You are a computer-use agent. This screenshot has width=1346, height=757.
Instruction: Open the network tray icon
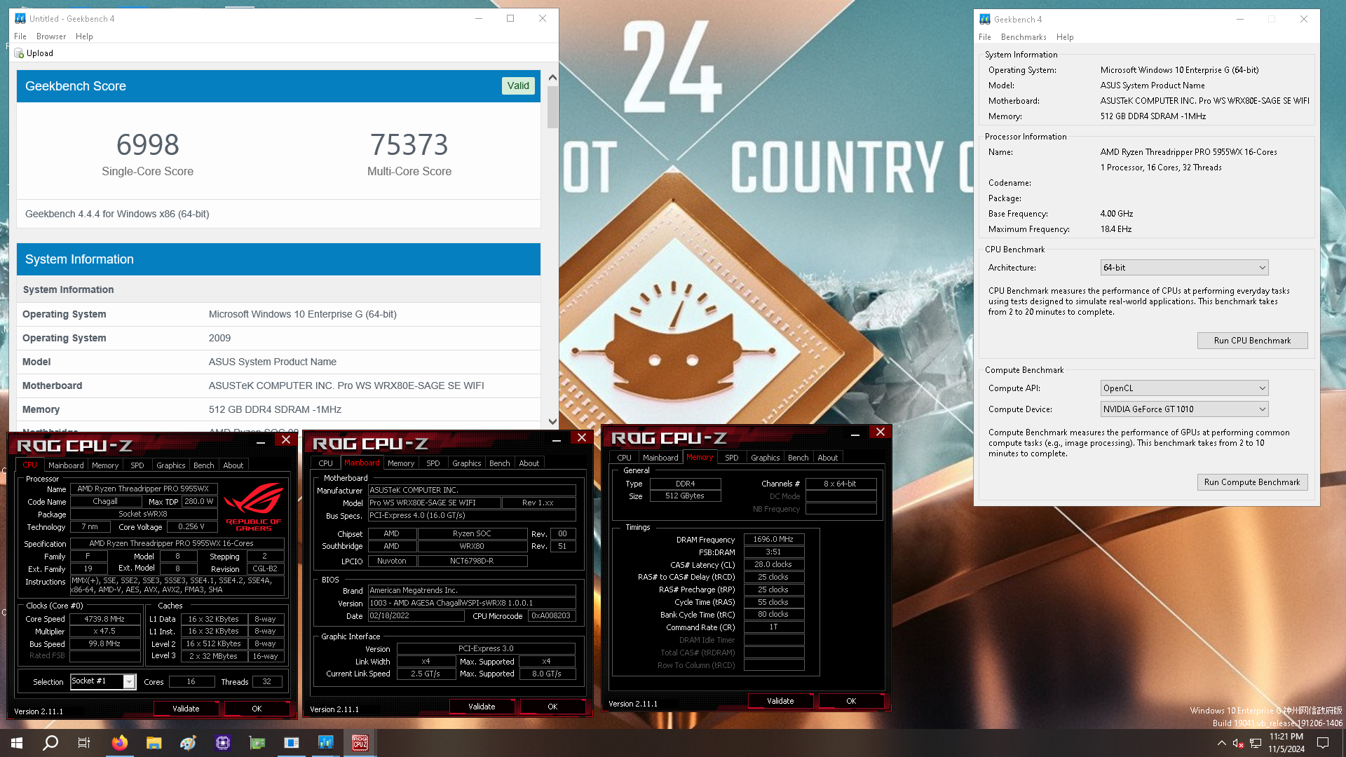point(1256,743)
